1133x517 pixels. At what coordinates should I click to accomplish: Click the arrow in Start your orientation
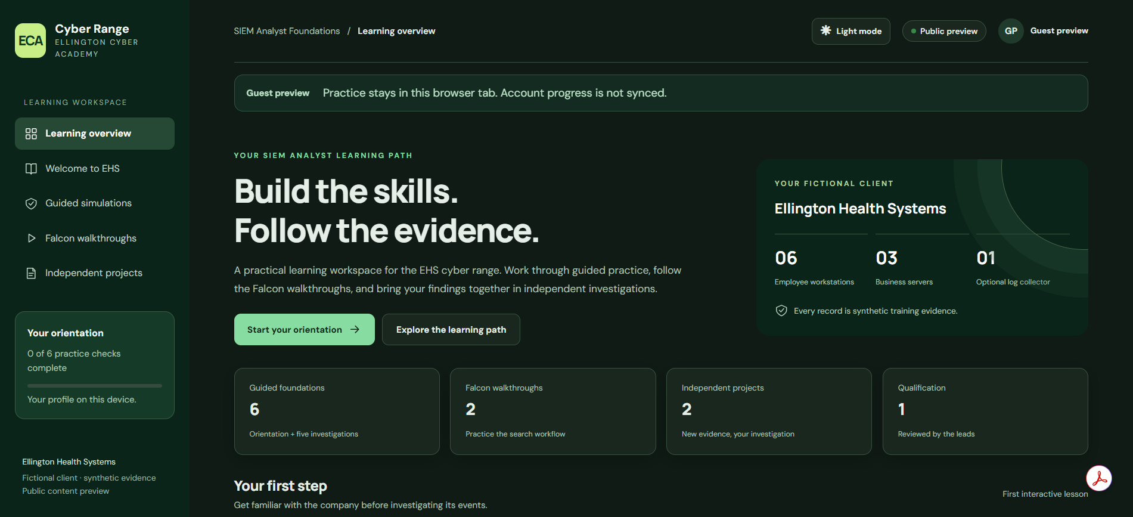coord(355,329)
